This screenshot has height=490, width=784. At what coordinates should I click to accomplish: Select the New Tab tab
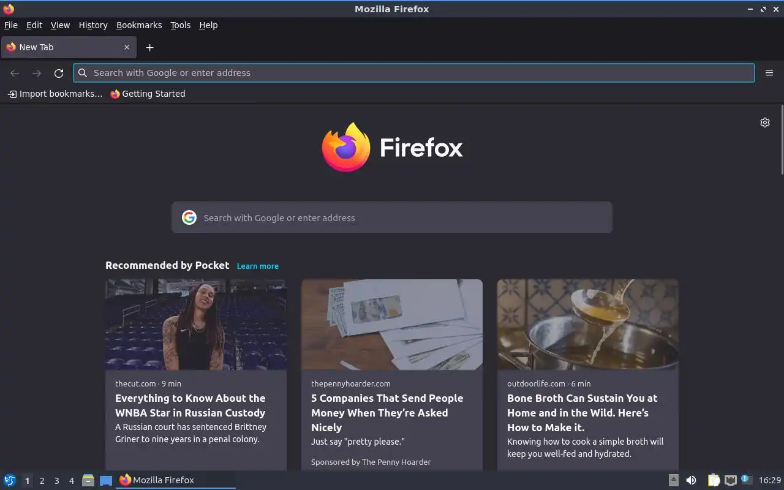[69, 47]
